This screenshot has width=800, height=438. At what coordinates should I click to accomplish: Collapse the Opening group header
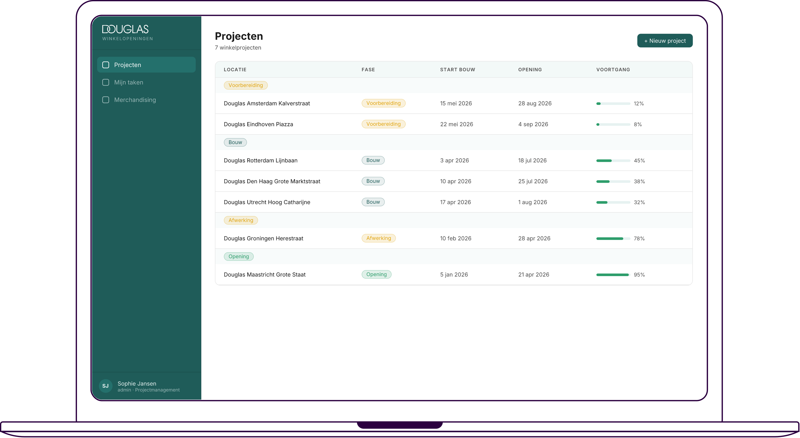238,257
